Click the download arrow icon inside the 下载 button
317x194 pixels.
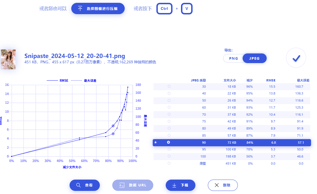[x=174, y=185]
